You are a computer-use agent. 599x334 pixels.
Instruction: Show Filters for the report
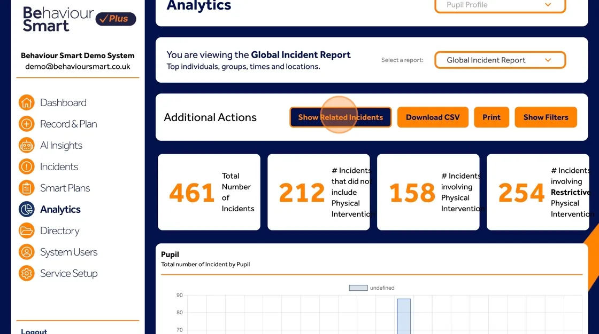(546, 117)
